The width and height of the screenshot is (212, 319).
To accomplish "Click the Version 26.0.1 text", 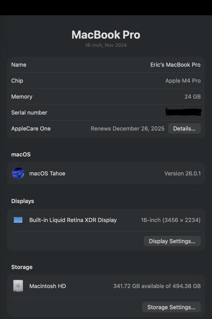I will click(x=182, y=173).
